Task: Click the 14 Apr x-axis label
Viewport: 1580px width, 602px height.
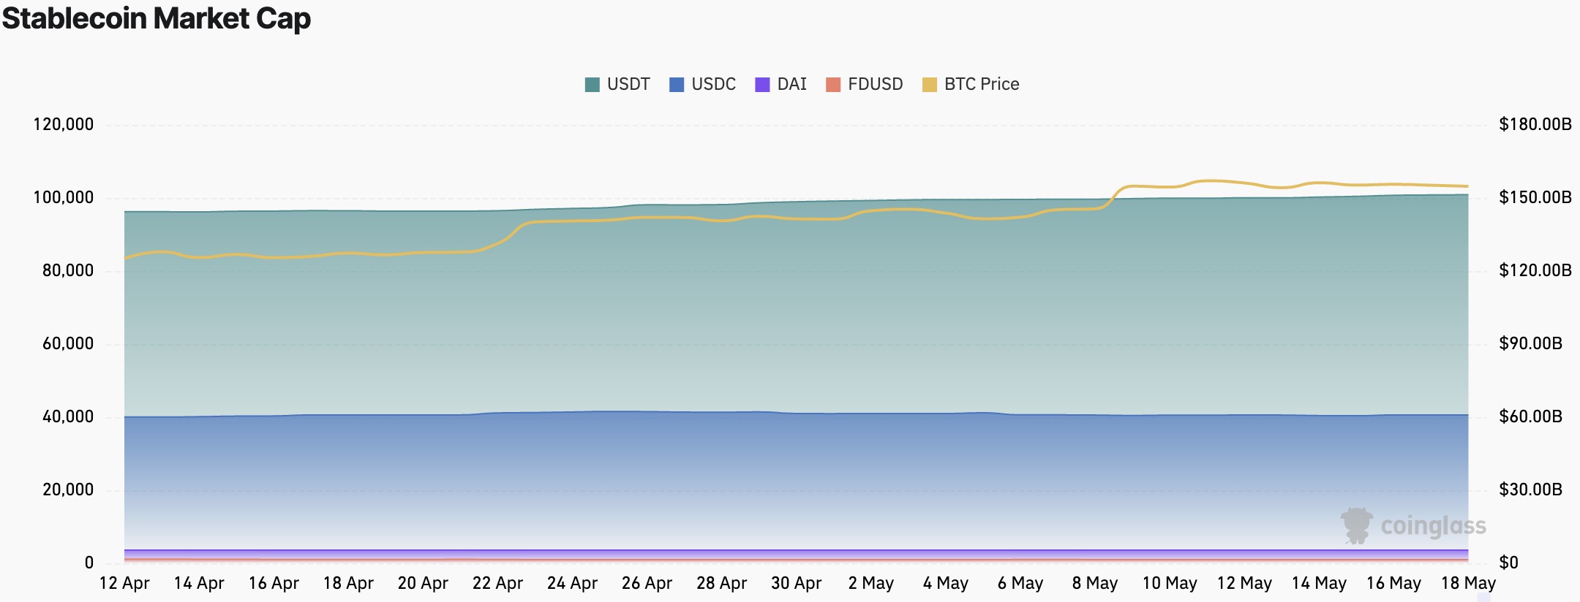Action: (x=199, y=584)
